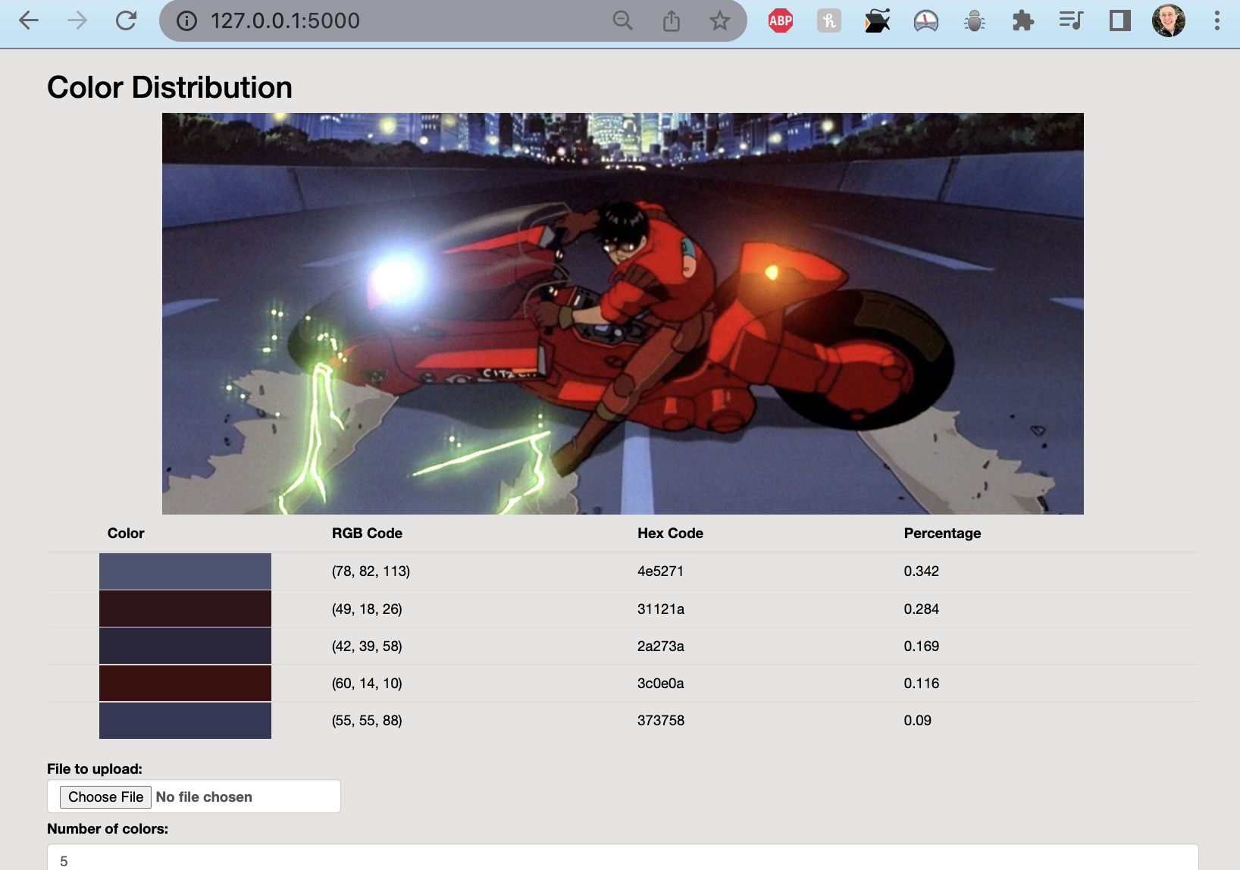The height and width of the screenshot is (870, 1240).
Task: Open the media controls playlist icon
Action: click(x=1071, y=20)
